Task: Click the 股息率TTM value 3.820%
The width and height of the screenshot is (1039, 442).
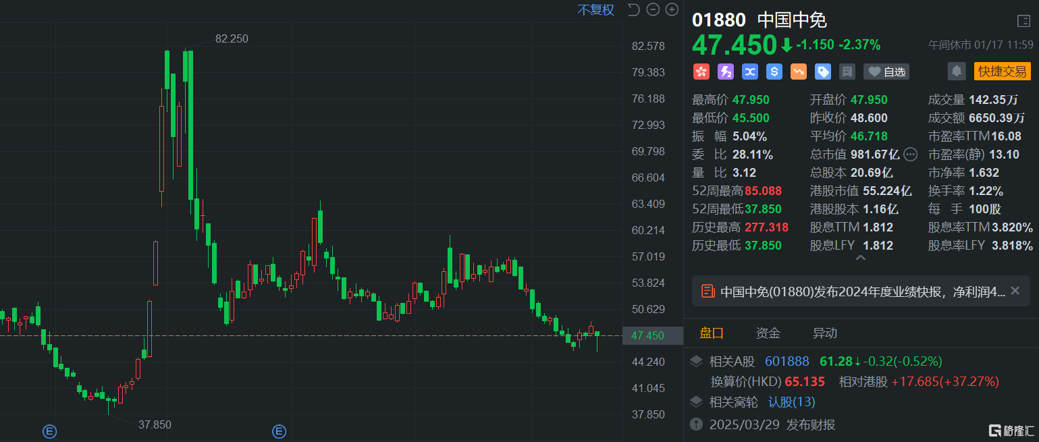Action: [x=1013, y=227]
